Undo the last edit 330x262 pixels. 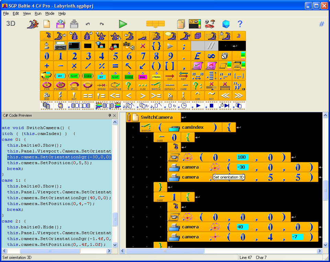(88, 24)
